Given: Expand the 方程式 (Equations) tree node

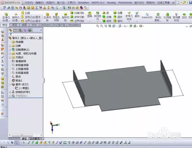Looking at the screenshot, I should pos(10,57).
